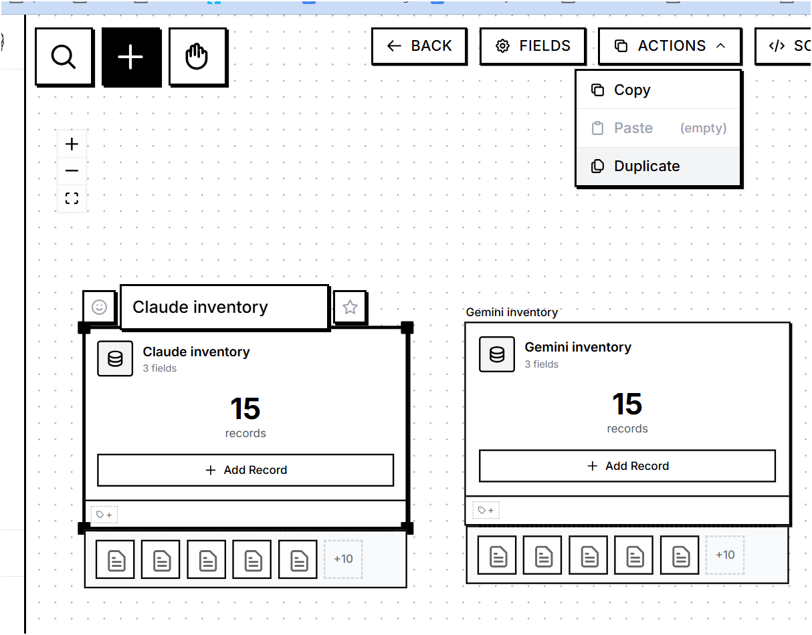
Task: Click the first record document icon under Claude inventory
Action: pyautogui.click(x=115, y=559)
